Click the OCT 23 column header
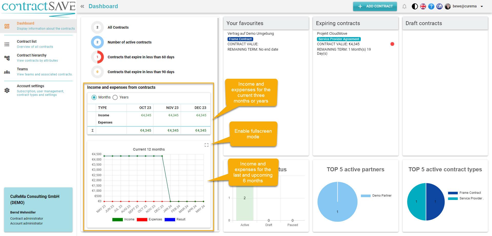This screenshot has height=236, width=492. point(145,108)
